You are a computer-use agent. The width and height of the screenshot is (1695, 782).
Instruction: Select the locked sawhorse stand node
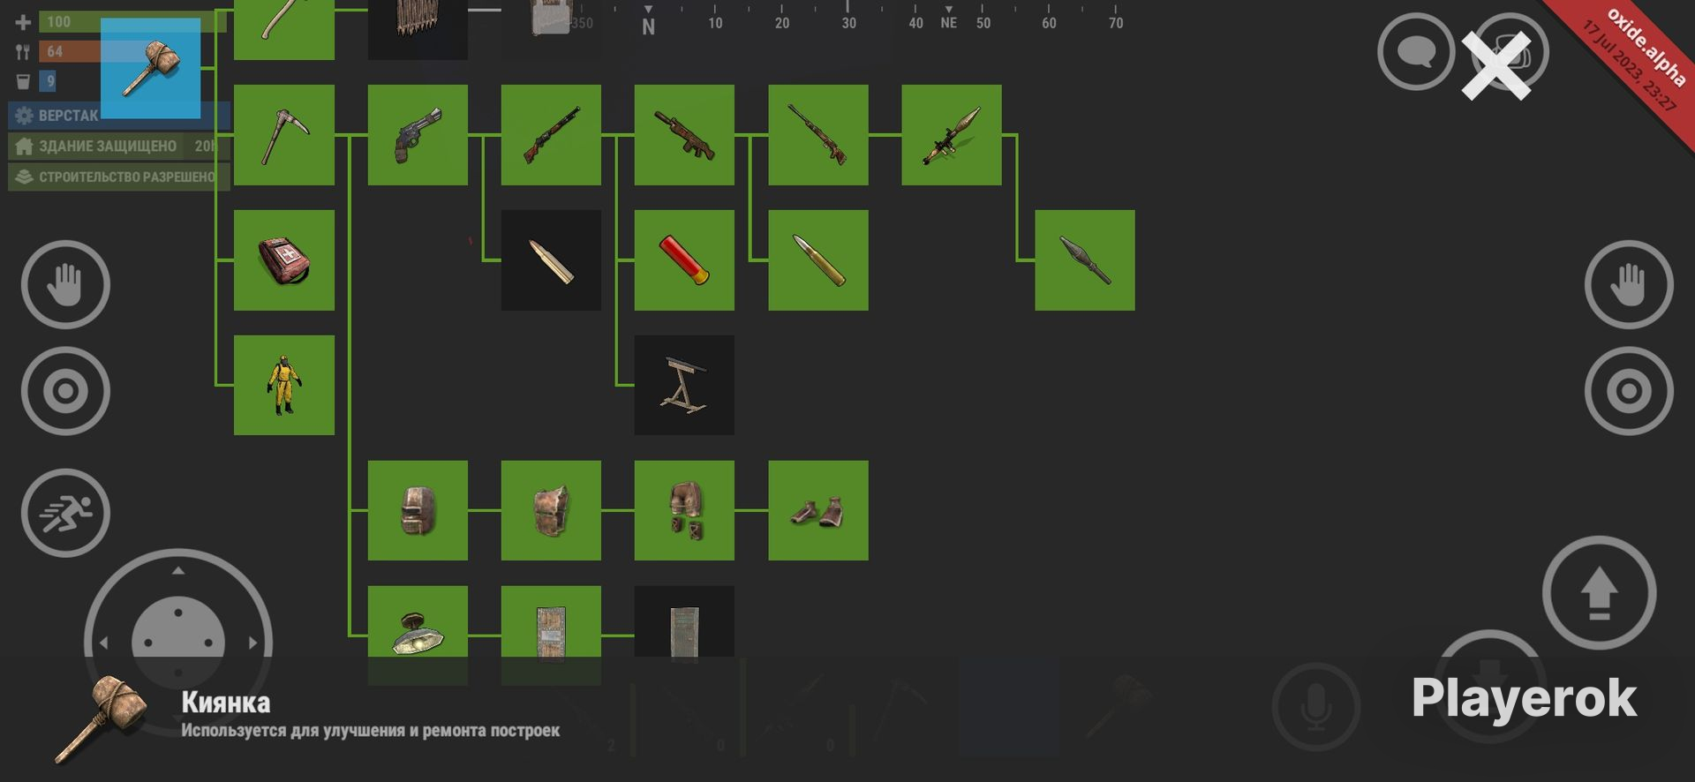click(x=684, y=385)
